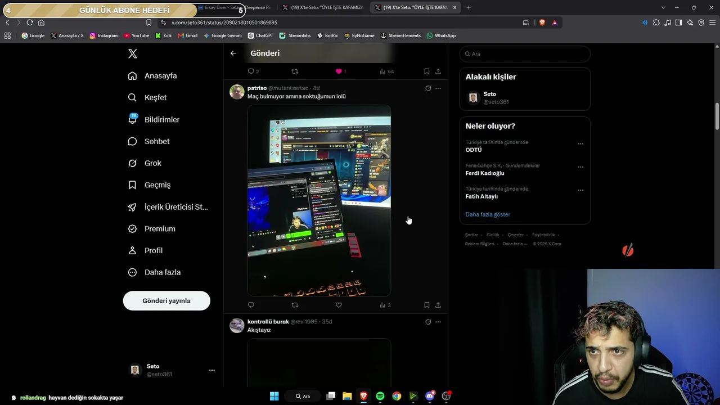
Task: Open the Şartlar footer link
Action: [x=471, y=235]
